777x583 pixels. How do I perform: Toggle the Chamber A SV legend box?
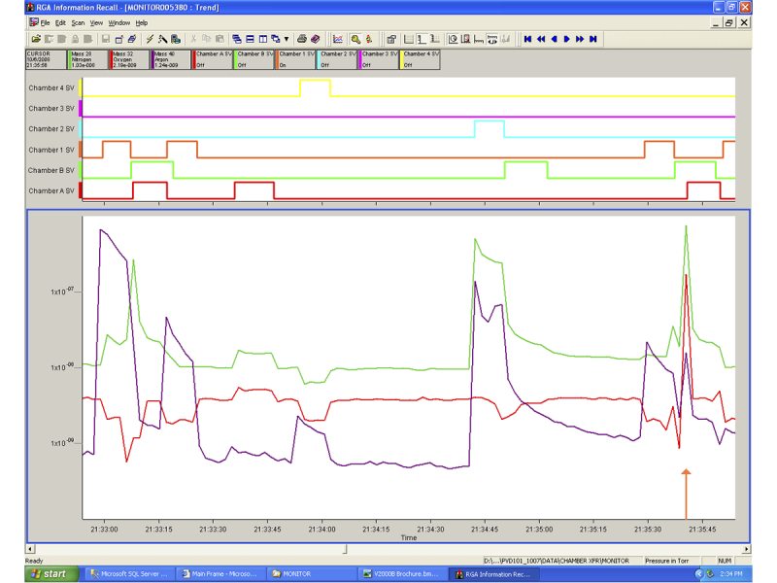pyautogui.click(x=214, y=59)
